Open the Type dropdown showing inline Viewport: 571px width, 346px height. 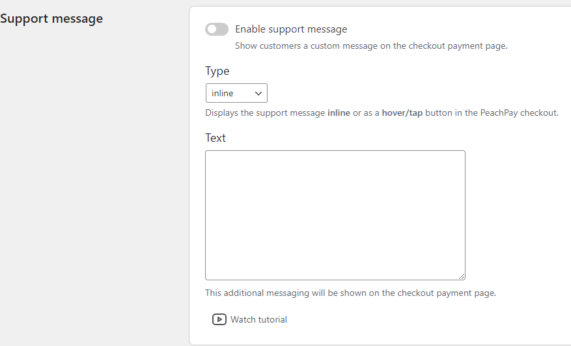coord(236,93)
